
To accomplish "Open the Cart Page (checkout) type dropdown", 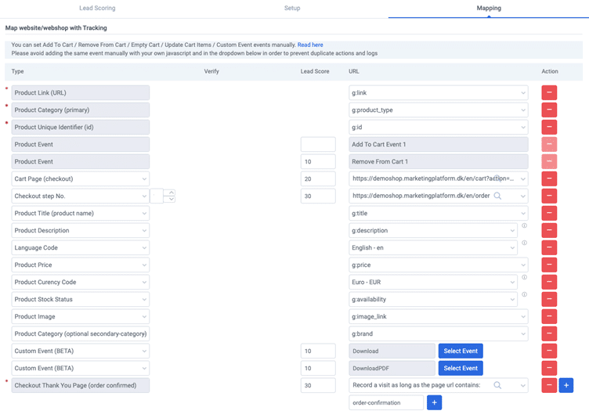I will point(81,178).
